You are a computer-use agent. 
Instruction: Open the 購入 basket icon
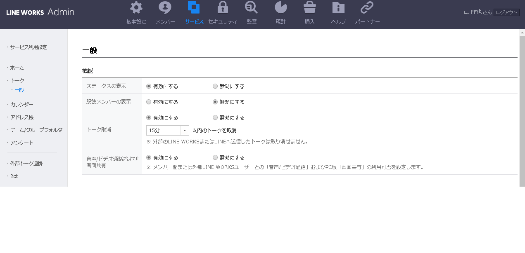coord(309,8)
